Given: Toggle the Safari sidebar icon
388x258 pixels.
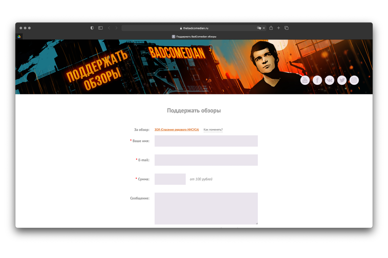Looking at the screenshot, I should 100,28.
